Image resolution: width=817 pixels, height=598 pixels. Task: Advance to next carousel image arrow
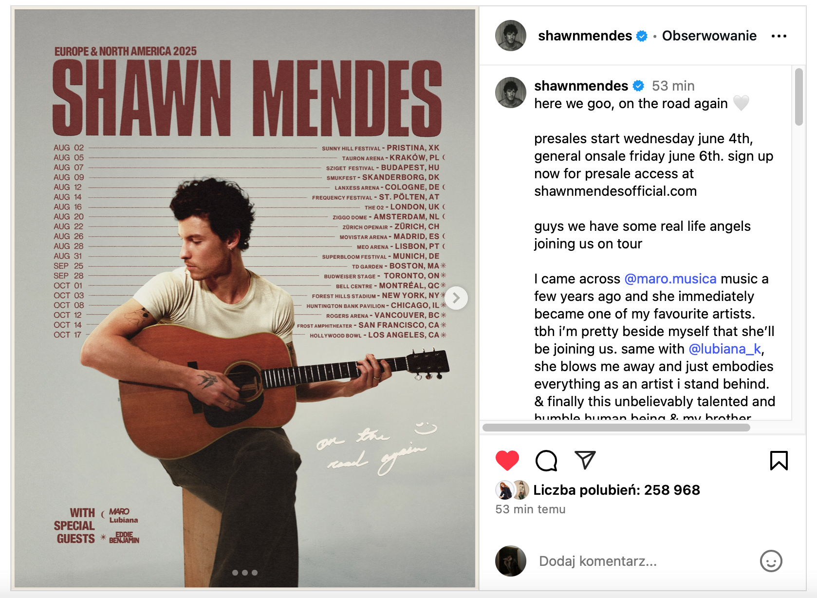(456, 298)
